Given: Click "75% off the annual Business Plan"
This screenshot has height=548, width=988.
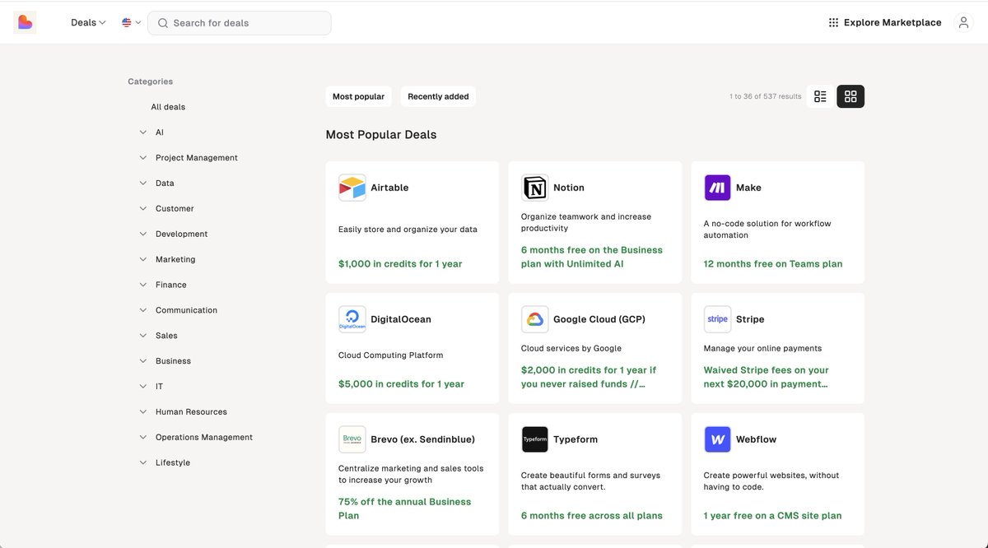Looking at the screenshot, I should 405,509.
